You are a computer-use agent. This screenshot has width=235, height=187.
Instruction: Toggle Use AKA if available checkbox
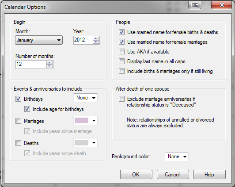coord(121,52)
